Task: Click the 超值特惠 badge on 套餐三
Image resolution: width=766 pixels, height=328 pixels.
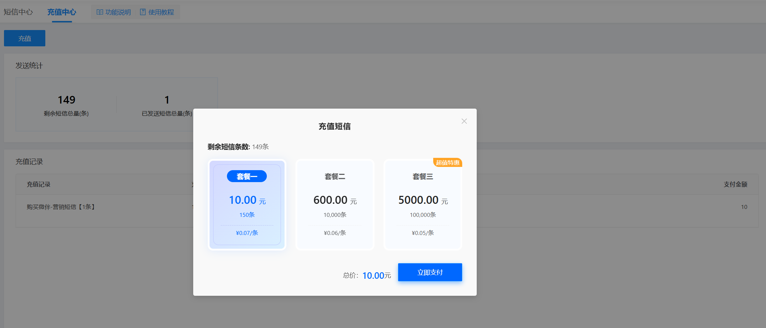Action: tap(448, 163)
